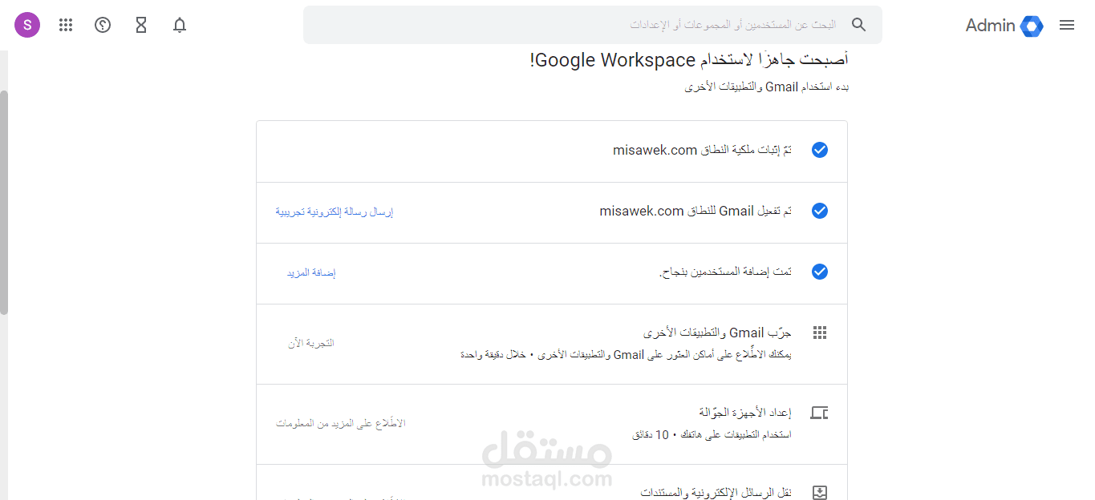Click the Gmail activated checkmark icon
The image size is (1095, 500).
820,211
